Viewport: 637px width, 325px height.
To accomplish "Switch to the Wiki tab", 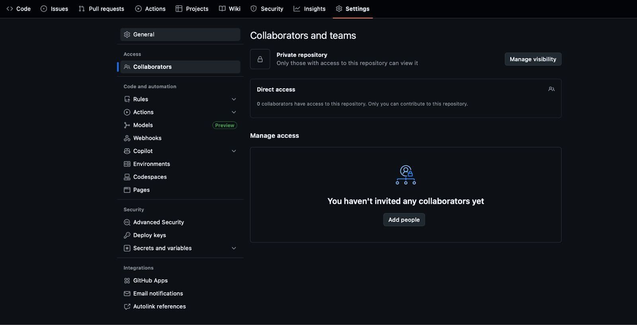I will (230, 9).
